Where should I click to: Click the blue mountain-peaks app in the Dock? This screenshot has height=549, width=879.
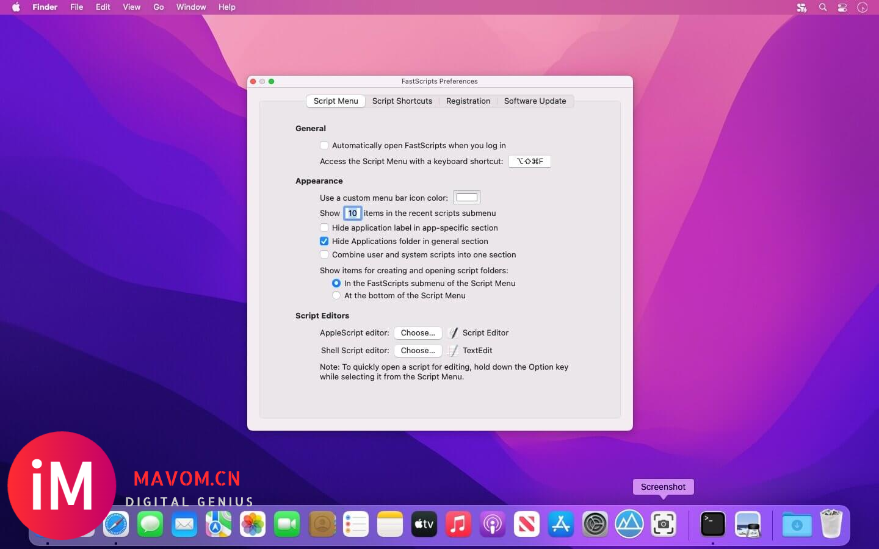click(629, 524)
